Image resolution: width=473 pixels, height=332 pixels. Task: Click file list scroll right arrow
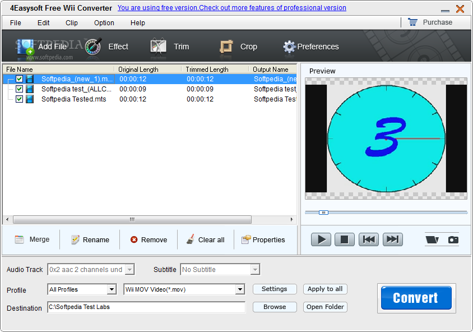[291, 219]
